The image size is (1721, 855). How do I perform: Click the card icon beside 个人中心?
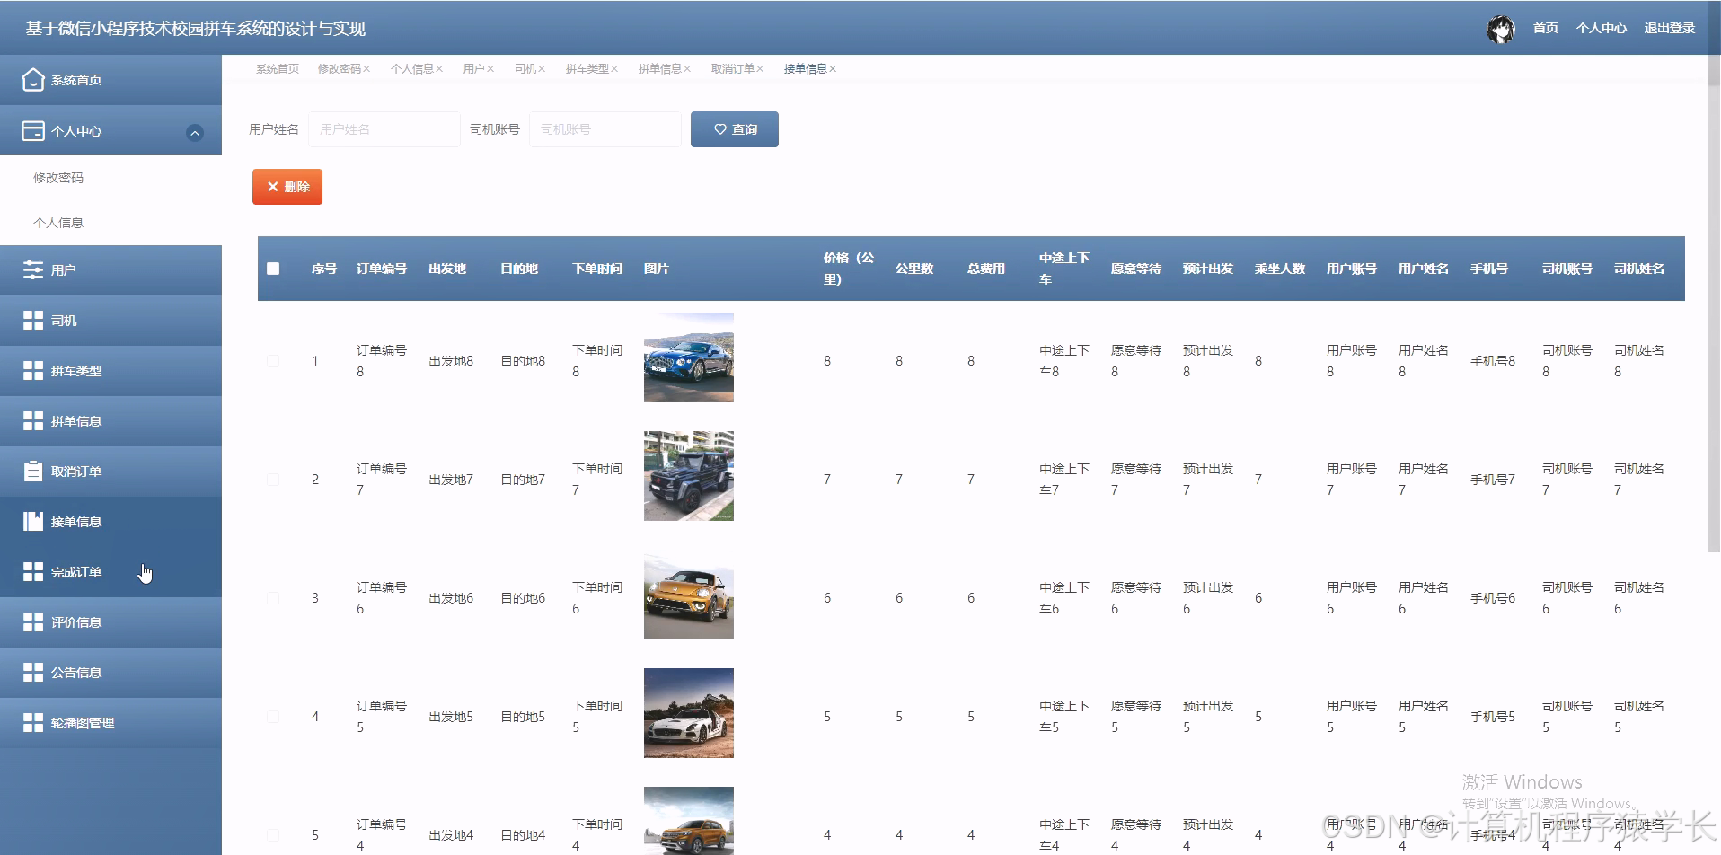click(33, 131)
